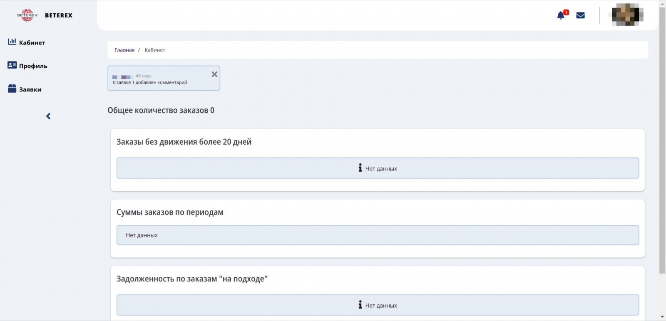Click the bar chart icon beside Кабинет
666x321 pixels.
pyautogui.click(x=12, y=42)
